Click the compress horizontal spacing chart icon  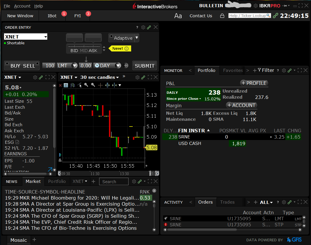(x=114, y=85)
